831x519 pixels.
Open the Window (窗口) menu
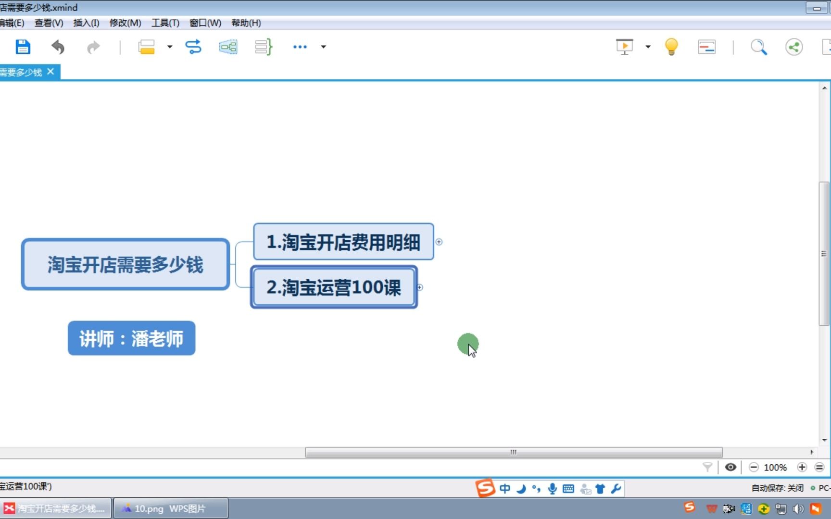coord(205,23)
